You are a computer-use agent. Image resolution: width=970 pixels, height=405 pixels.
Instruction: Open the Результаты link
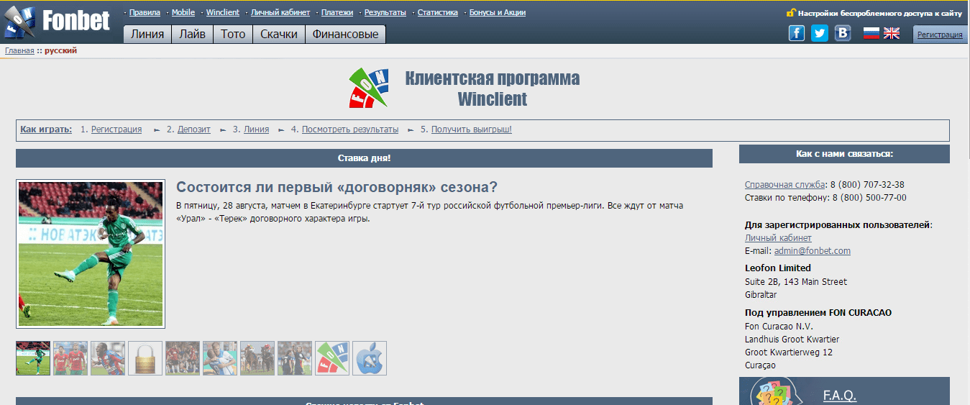pyautogui.click(x=385, y=12)
